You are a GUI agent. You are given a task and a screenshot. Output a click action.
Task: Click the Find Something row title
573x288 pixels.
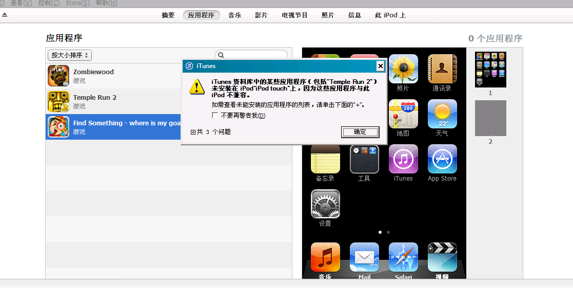(x=127, y=123)
